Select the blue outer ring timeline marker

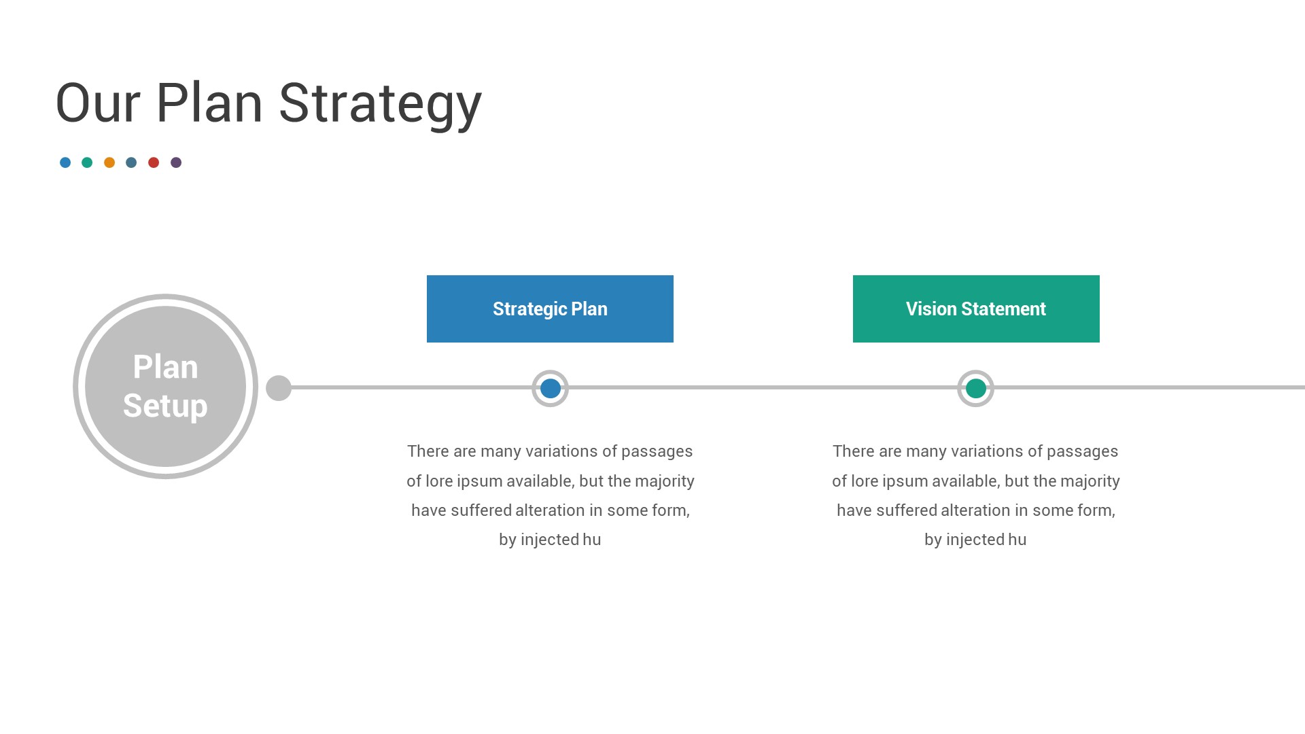click(x=549, y=387)
